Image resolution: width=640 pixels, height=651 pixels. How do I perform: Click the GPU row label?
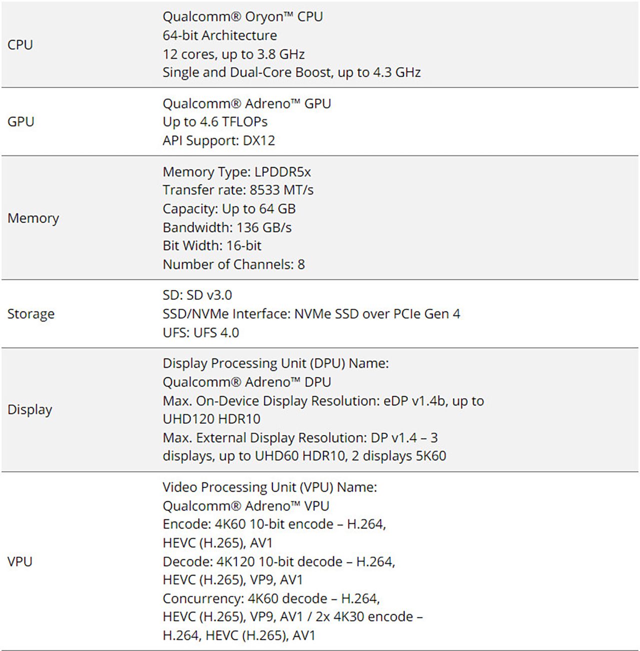pos(20,121)
